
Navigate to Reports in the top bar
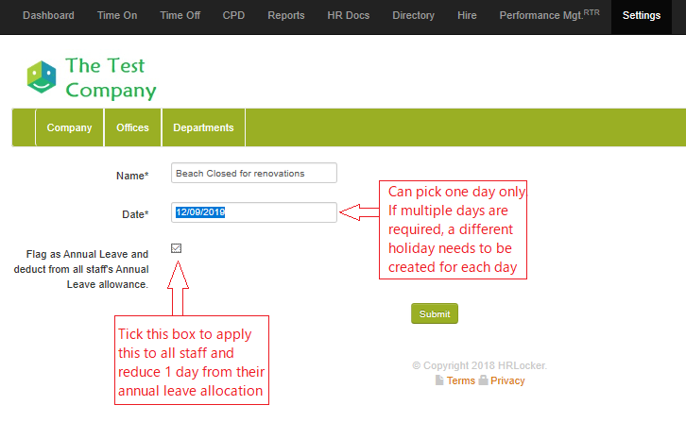[285, 16]
